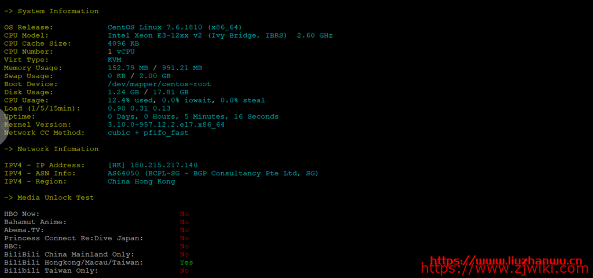This screenshot has width=593, height=278.
Task: Click the Bilibili Taiwan Only No result
Action: coord(184,271)
